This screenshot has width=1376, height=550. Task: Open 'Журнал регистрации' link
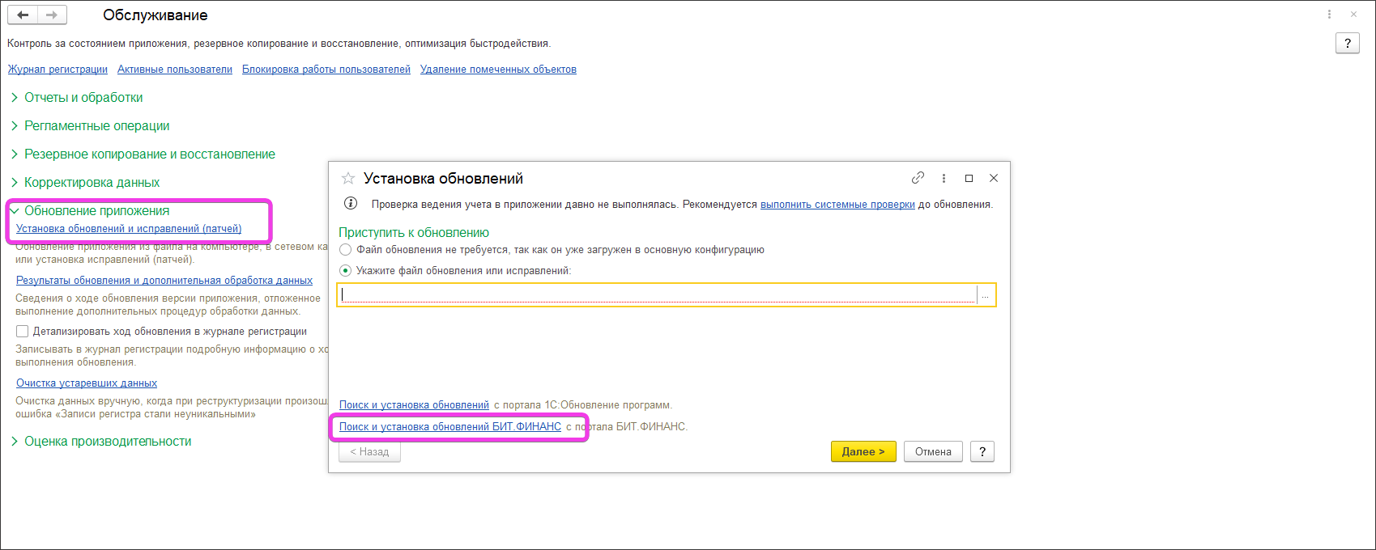(58, 70)
